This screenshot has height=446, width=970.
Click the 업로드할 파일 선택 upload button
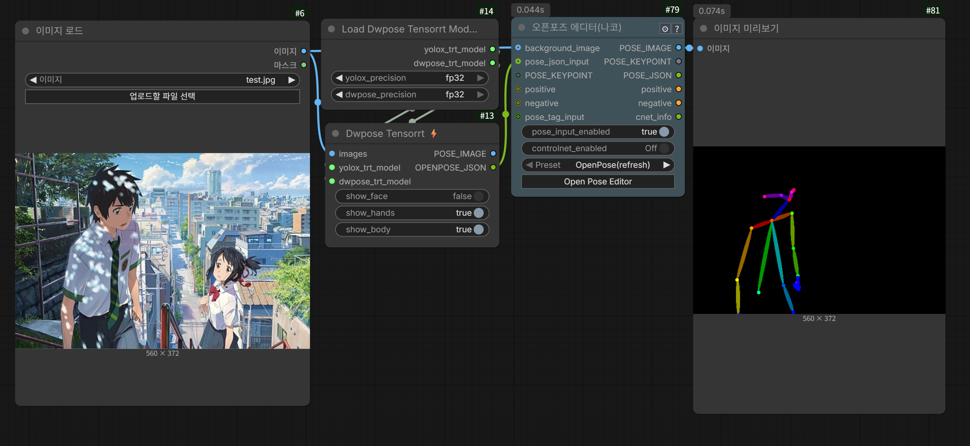162,96
